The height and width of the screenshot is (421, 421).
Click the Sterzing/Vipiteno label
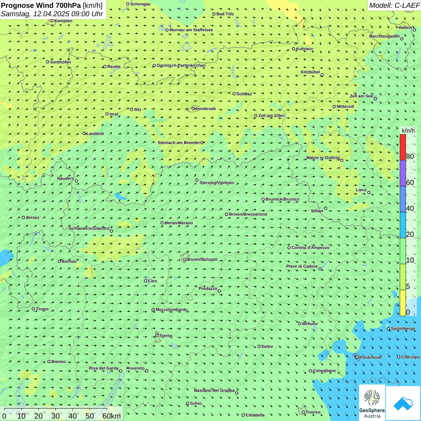point(217,183)
